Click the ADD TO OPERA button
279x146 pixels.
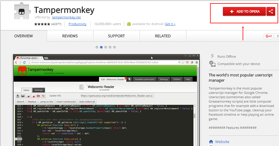pyautogui.click(x=244, y=12)
